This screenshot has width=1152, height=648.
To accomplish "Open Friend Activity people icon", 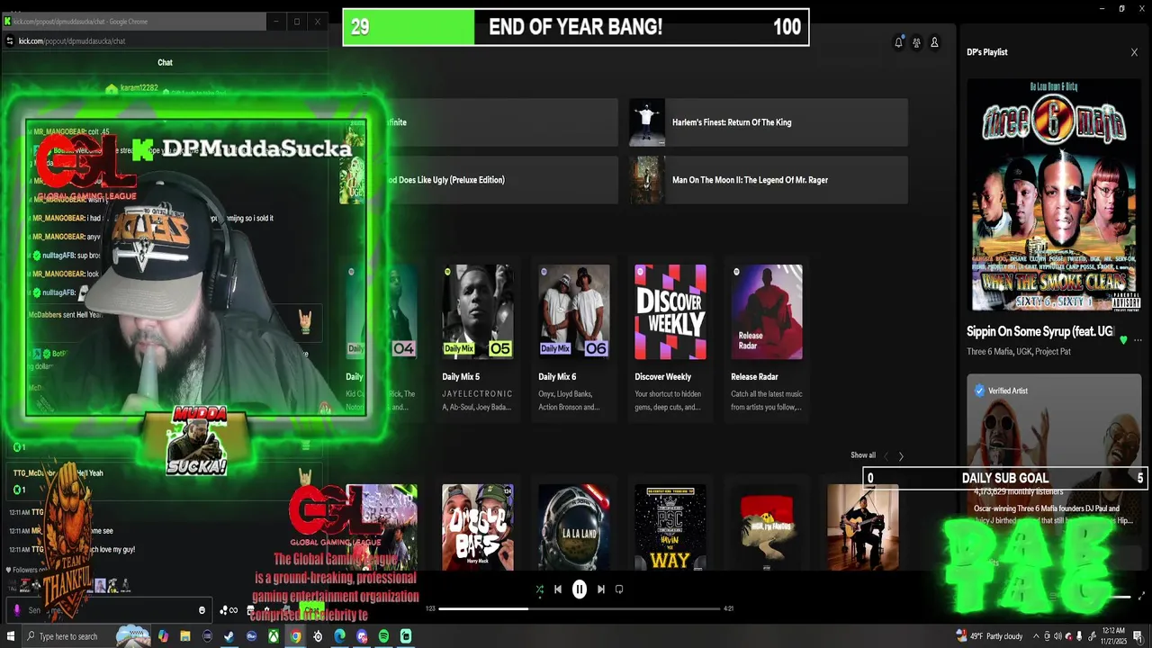I will tap(916, 42).
